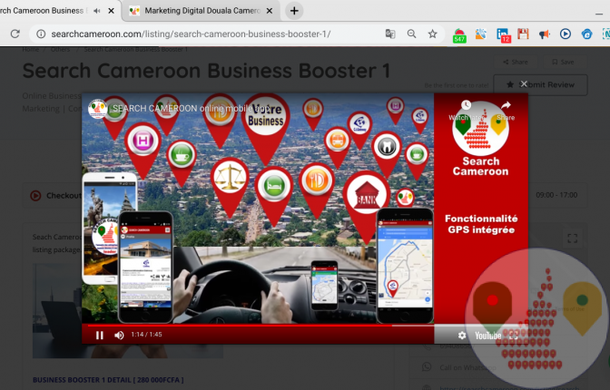Click the Save listing button
610x390 pixels.
tap(564, 62)
